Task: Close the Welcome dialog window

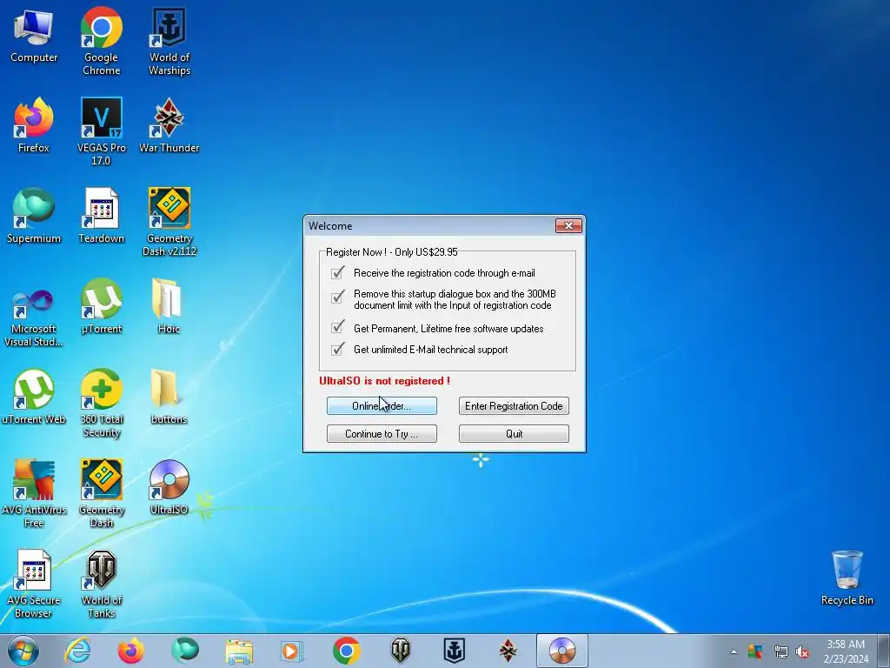Action: point(568,225)
